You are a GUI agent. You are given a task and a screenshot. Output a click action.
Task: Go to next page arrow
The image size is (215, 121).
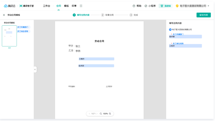click(x=97, y=114)
